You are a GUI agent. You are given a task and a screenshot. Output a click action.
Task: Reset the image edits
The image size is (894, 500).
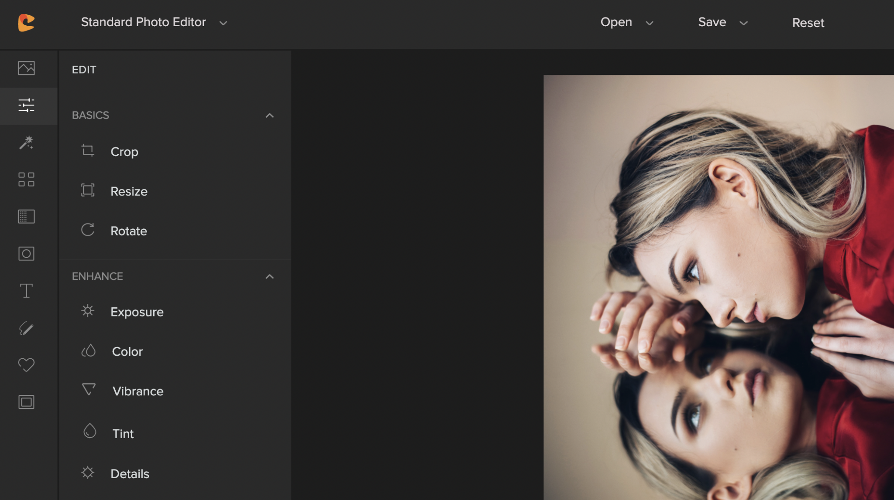(x=808, y=23)
